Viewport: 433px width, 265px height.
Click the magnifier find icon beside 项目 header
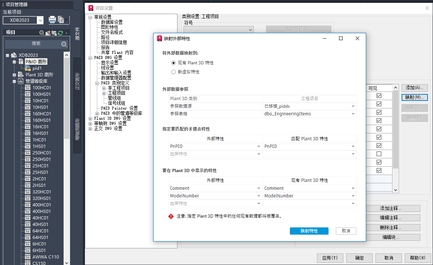pyautogui.click(x=42, y=33)
